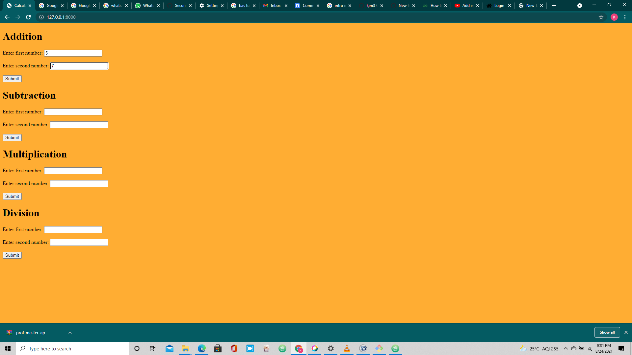This screenshot has width=632, height=355.
Task: Click the browser reload page icon
Action: (28, 17)
